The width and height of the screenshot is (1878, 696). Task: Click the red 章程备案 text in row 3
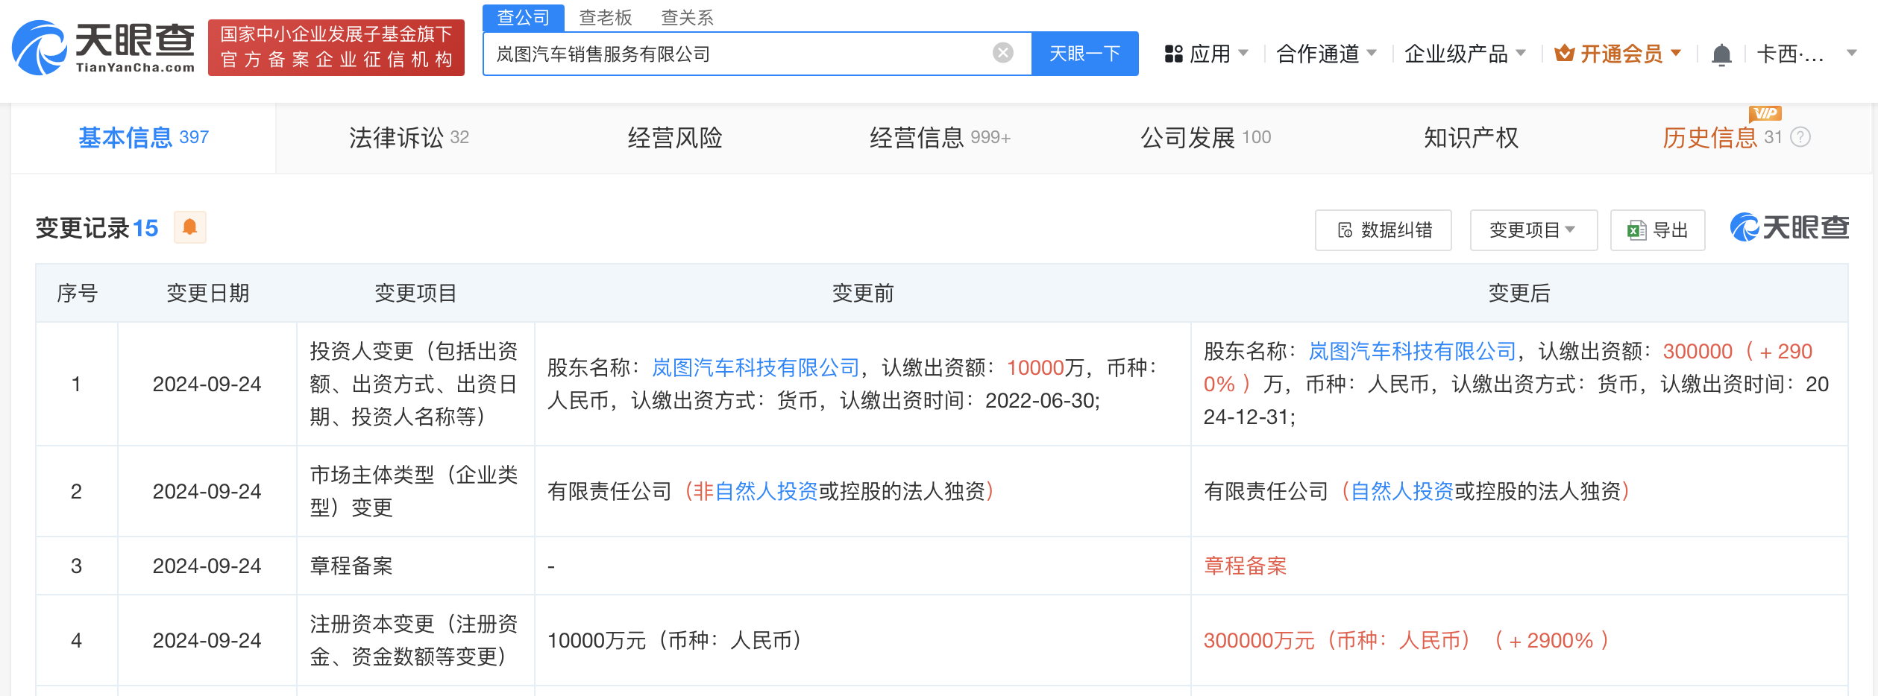pyautogui.click(x=1246, y=566)
